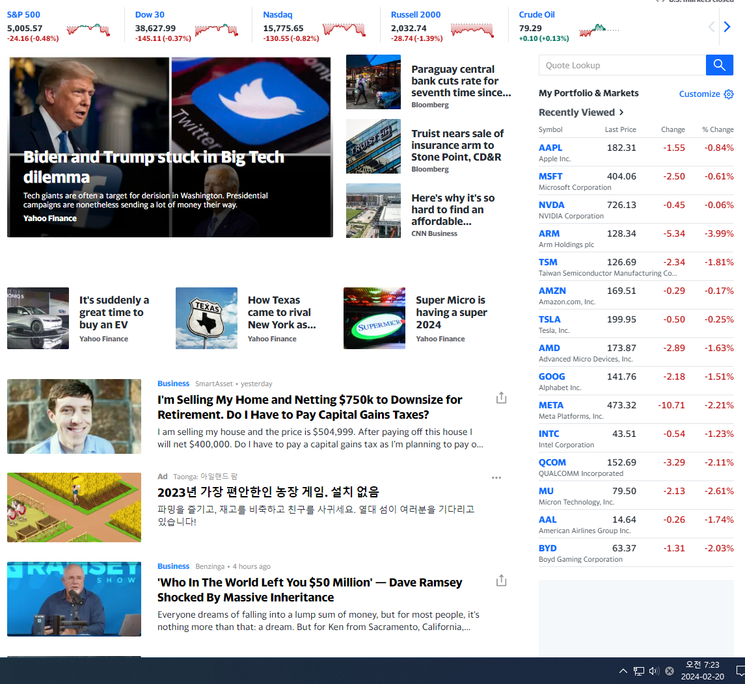
Task: Open Dave Ramsey $50 Million headline
Action: 310,590
